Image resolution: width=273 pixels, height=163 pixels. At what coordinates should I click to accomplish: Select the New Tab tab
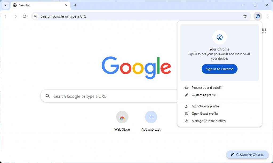tap(41, 5)
